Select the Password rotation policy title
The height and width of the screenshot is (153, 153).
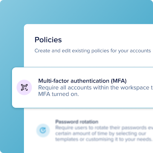(77, 122)
